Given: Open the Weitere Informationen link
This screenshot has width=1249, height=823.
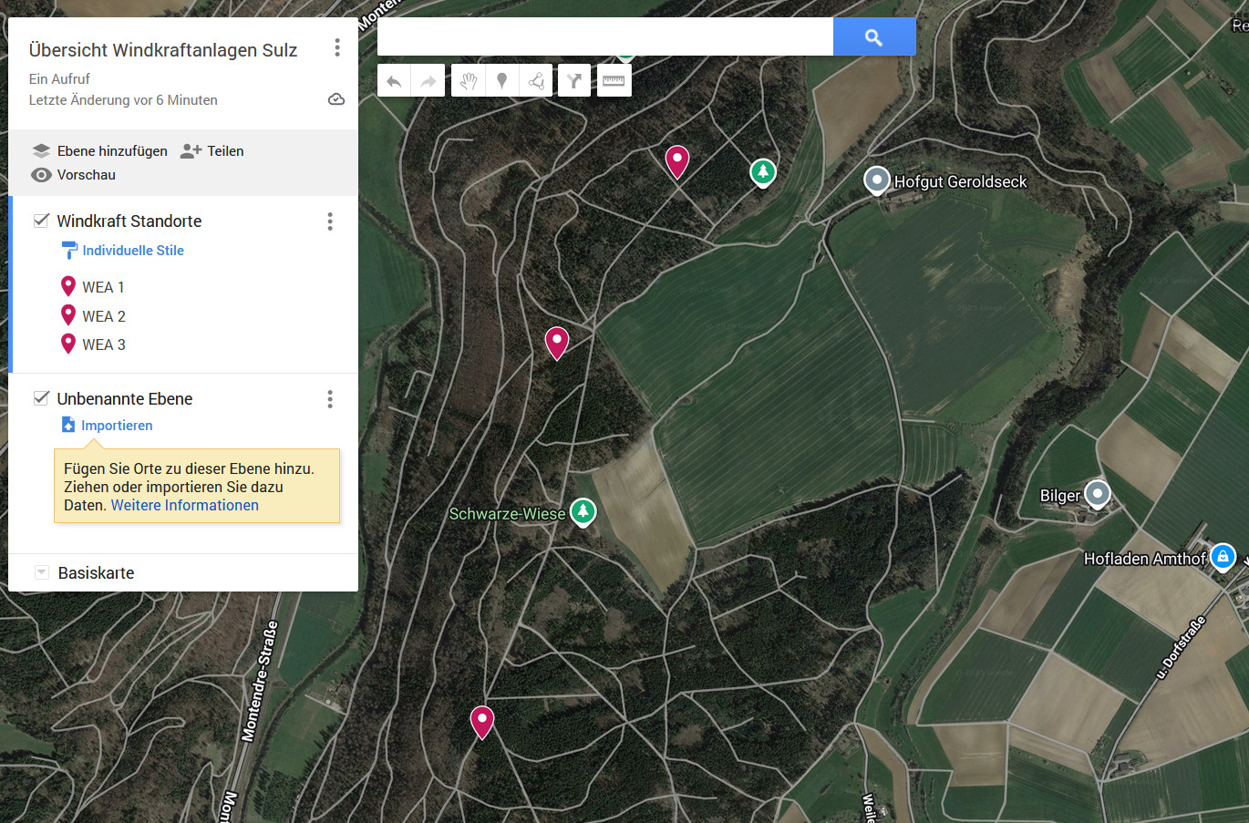Looking at the screenshot, I should coord(184,505).
